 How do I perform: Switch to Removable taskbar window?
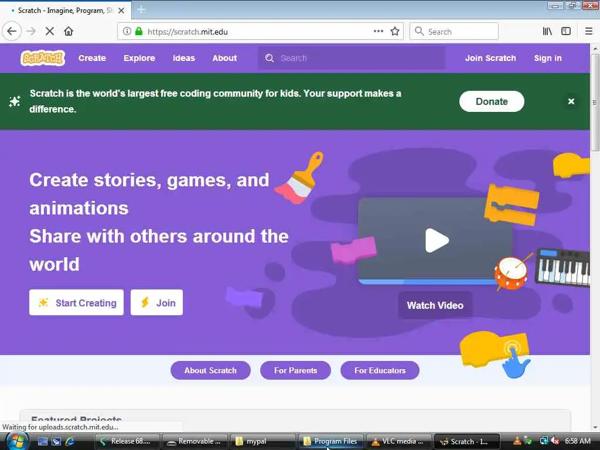(x=195, y=442)
